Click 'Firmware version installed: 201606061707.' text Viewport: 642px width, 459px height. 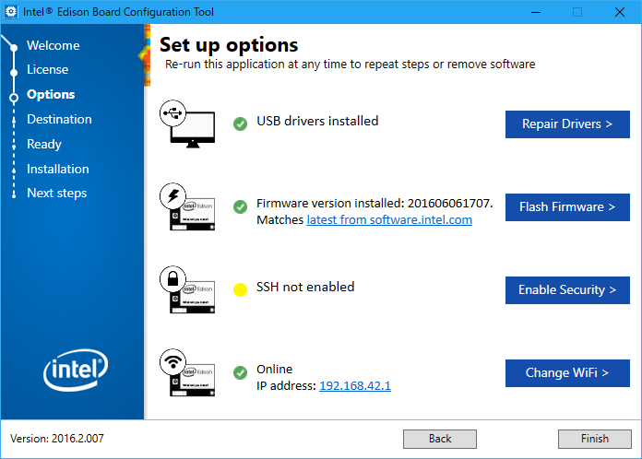374,204
